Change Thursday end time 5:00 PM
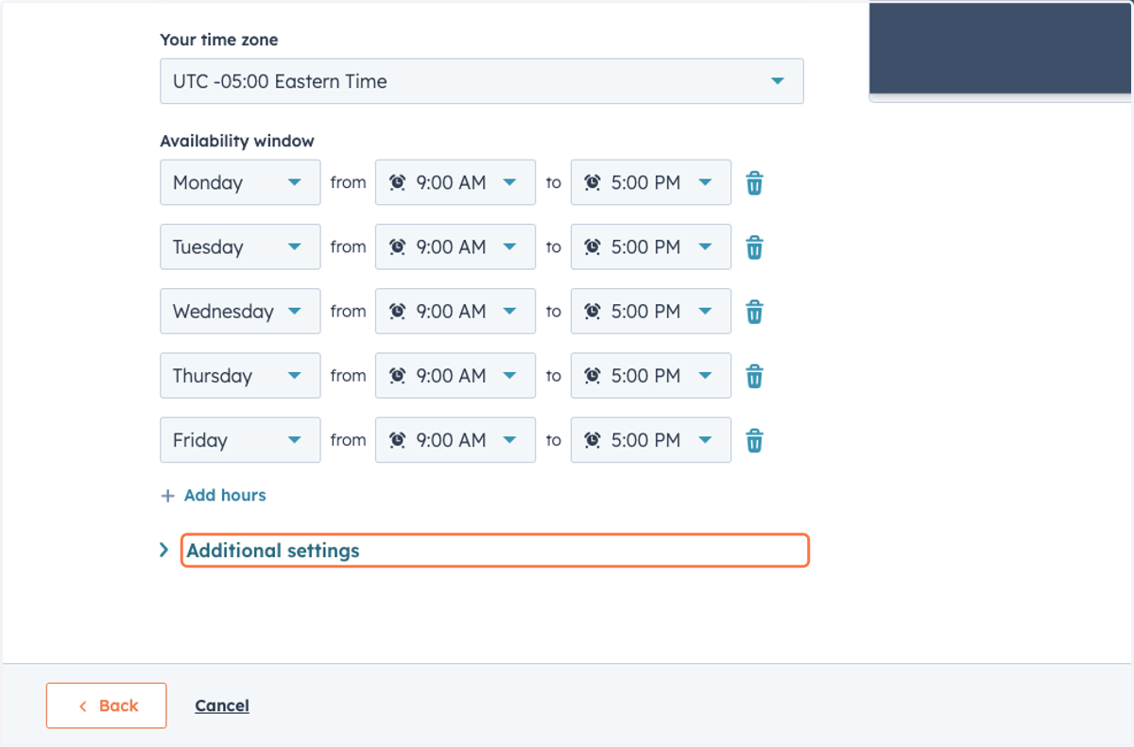This screenshot has width=1134, height=747. [x=651, y=375]
